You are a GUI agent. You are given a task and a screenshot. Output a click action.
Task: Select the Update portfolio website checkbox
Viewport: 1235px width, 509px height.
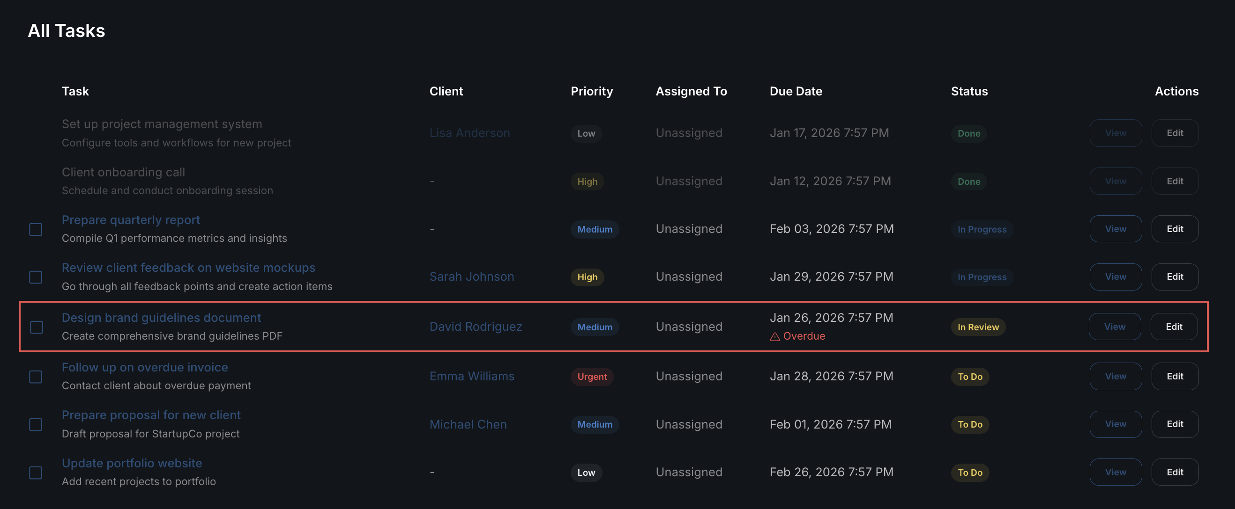click(x=36, y=473)
